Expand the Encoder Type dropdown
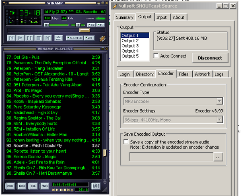 [x=220, y=101]
